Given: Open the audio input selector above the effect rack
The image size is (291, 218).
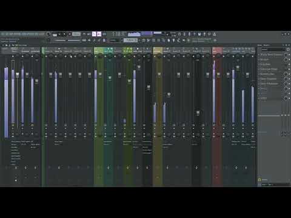Looking at the screenshot, I should click(273, 50).
